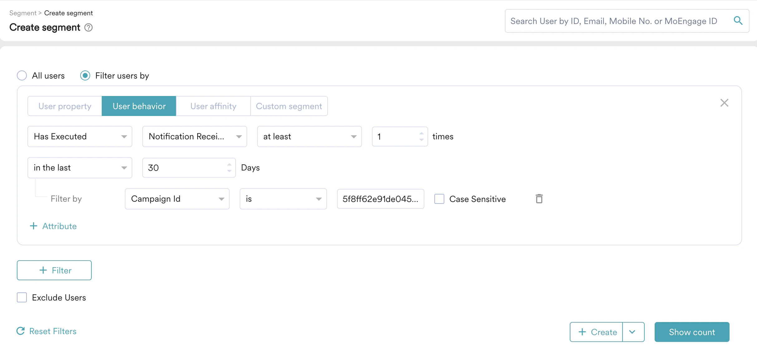Switch to the Custom segment tab
757x346 pixels.
click(289, 106)
